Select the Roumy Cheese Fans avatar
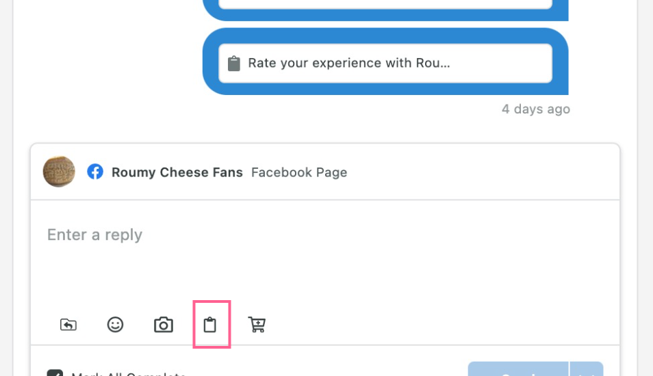The width and height of the screenshot is (653, 376). click(59, 172)
